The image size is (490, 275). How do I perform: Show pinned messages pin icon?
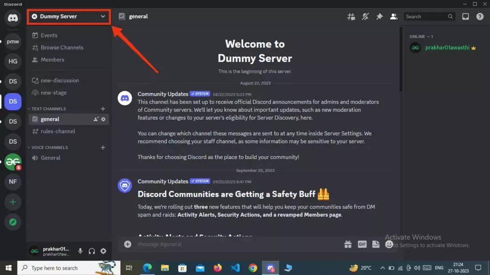379,16
